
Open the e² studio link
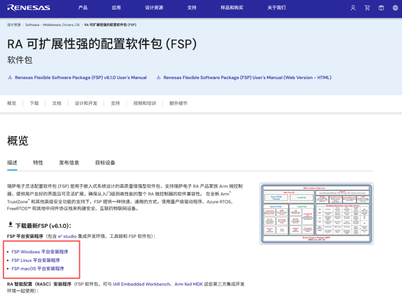click(x=67, y=236)
